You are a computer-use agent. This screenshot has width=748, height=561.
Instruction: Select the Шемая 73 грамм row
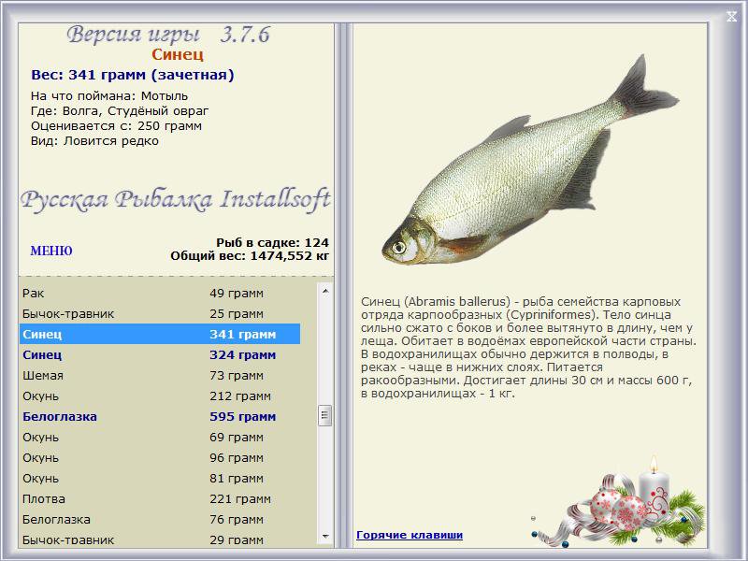pos(160,375)
